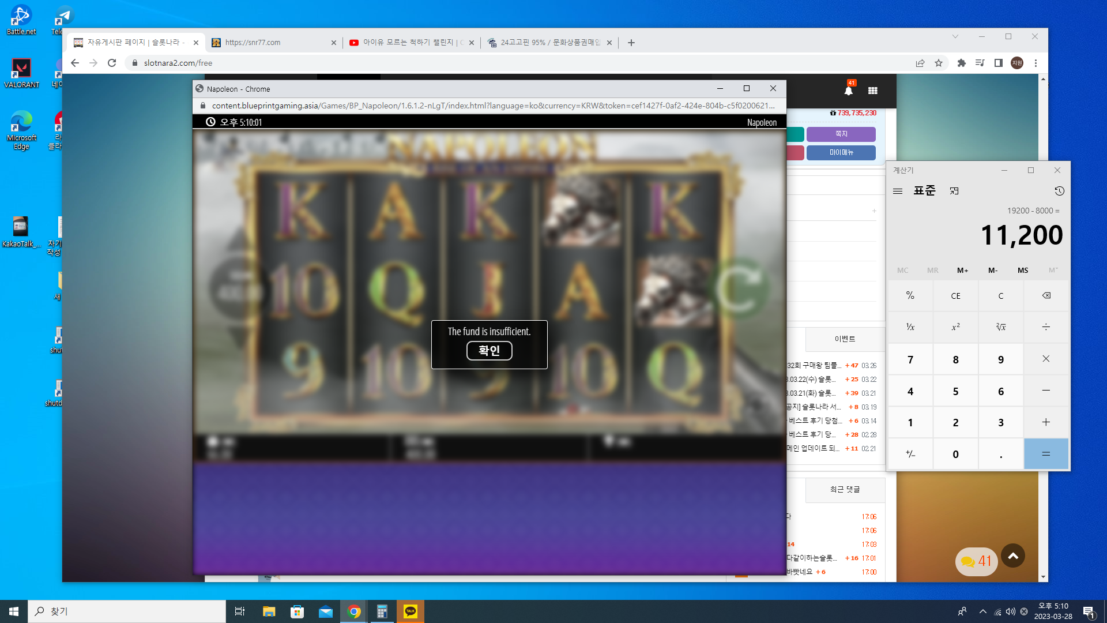
Task: Click the calculator M- memory subtract button
Action: pos(993,270)
